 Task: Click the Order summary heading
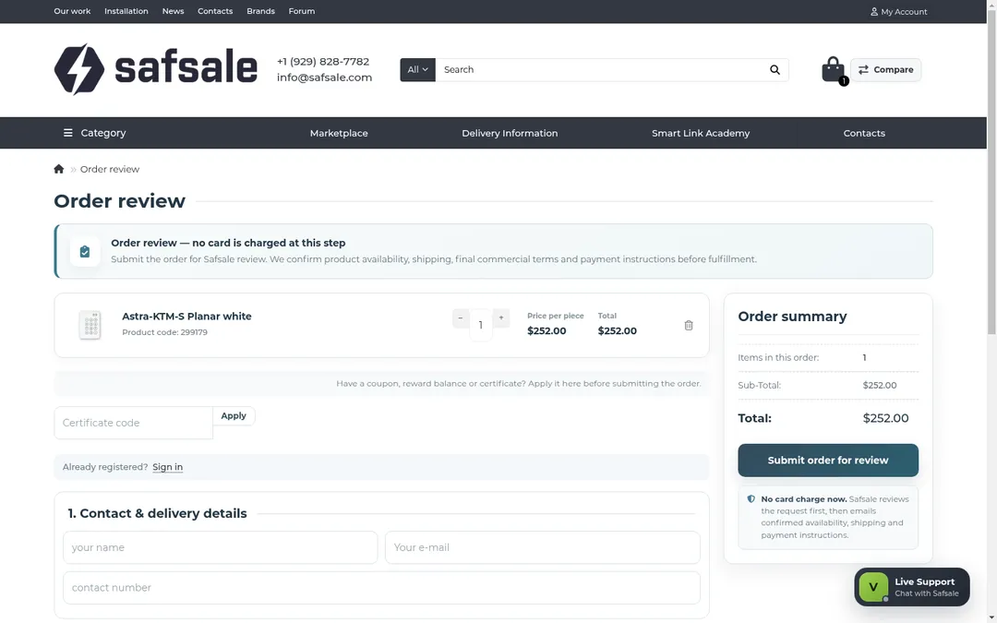792,317
